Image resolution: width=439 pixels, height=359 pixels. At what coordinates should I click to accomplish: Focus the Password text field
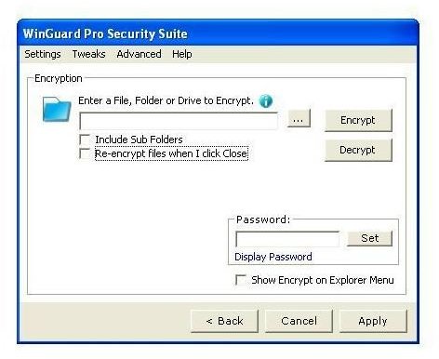(x=287, y=239)
